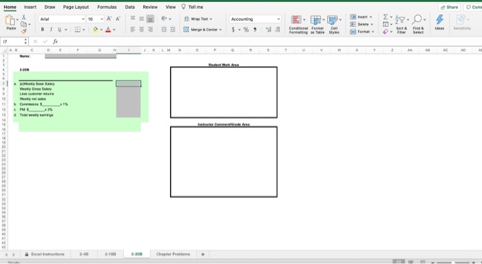Decrease font size with smaller A icon

tap(118, 19)
